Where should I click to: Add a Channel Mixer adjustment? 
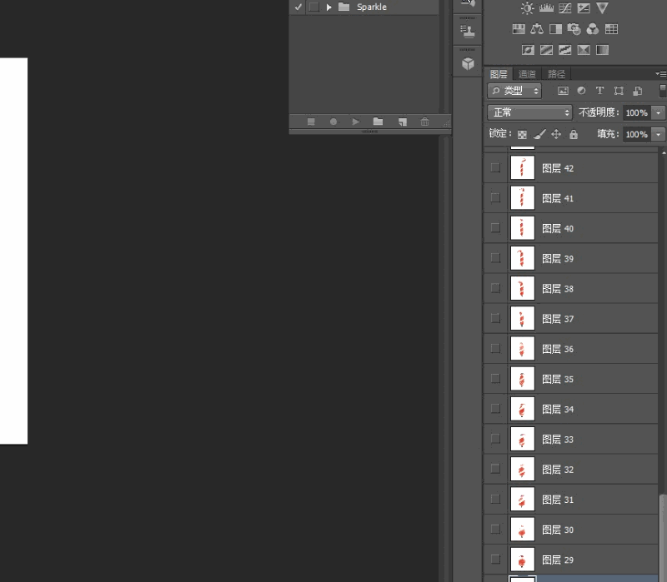pos(593,29)
